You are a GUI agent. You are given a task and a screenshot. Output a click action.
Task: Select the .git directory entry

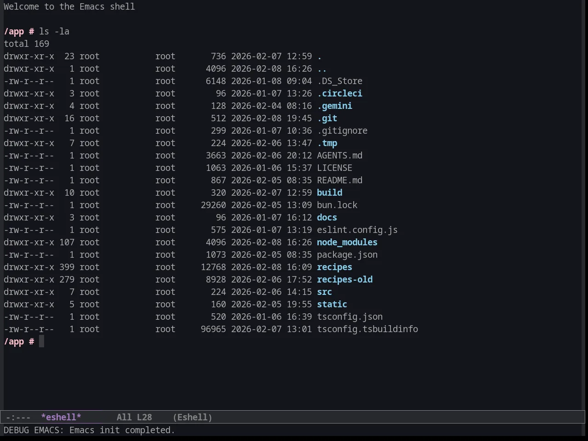pos(327,118)
